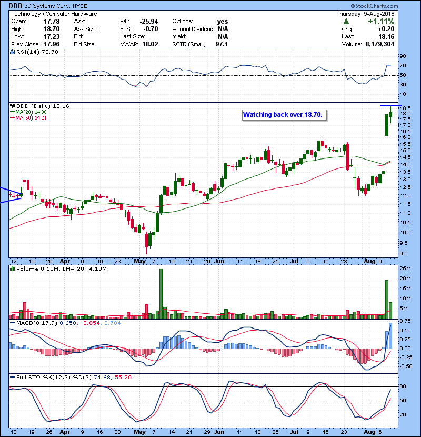
Task: Click the SCTR (Small) value 97.1
Action: point(222,44)
